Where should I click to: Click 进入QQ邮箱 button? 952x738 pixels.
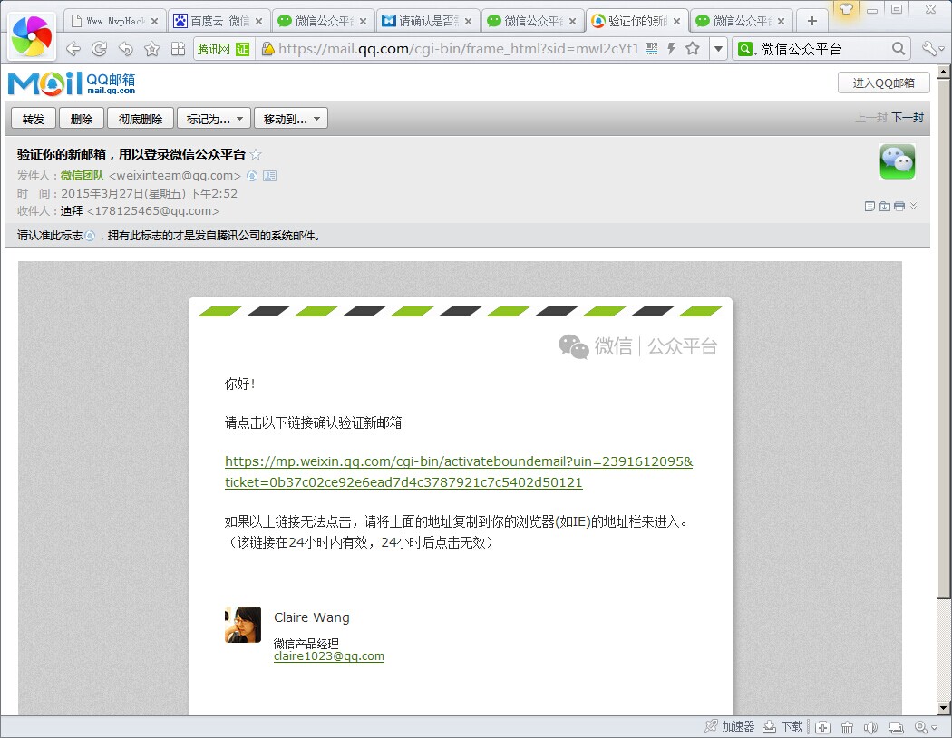[883, 83]
